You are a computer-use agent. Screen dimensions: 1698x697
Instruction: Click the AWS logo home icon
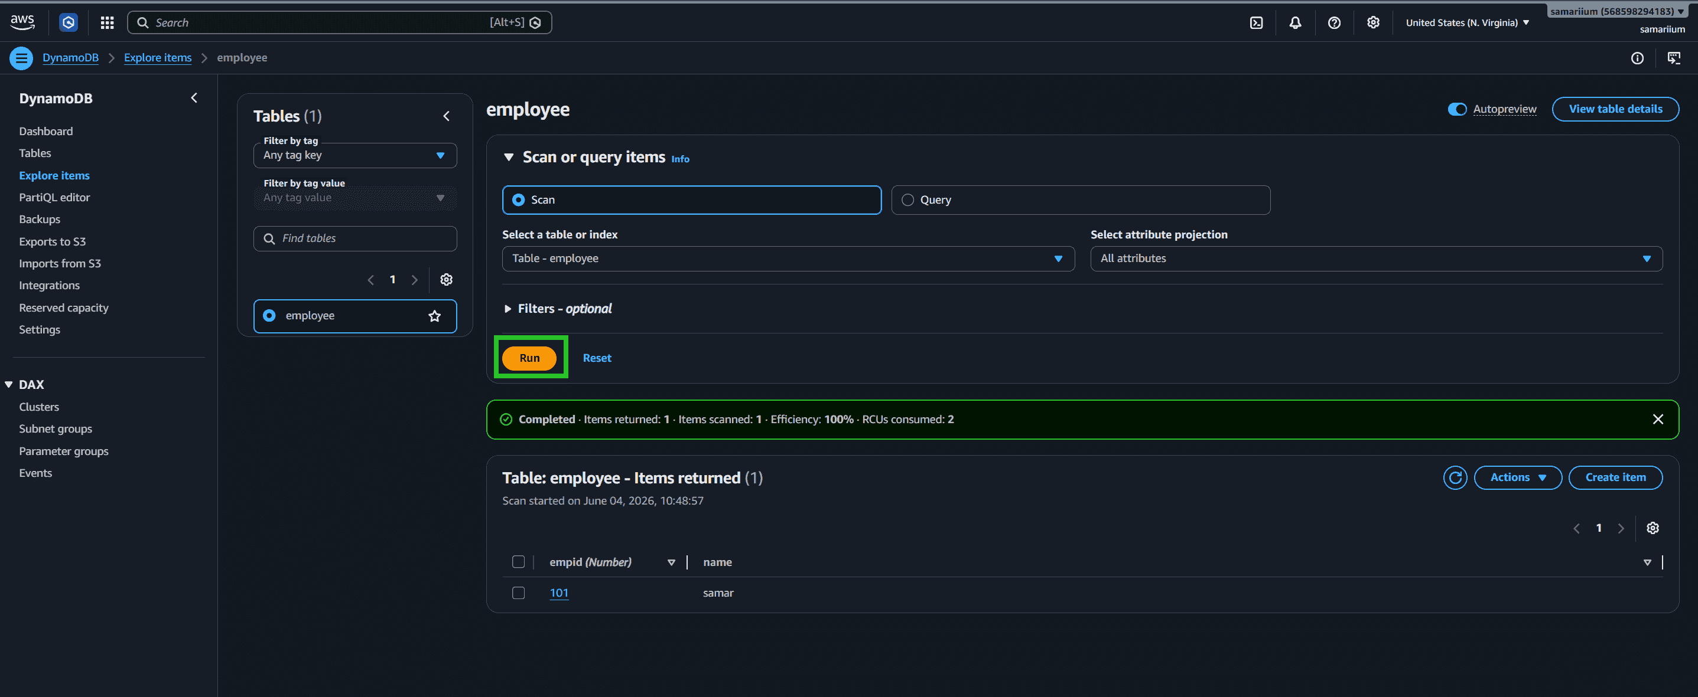[22, 22]
